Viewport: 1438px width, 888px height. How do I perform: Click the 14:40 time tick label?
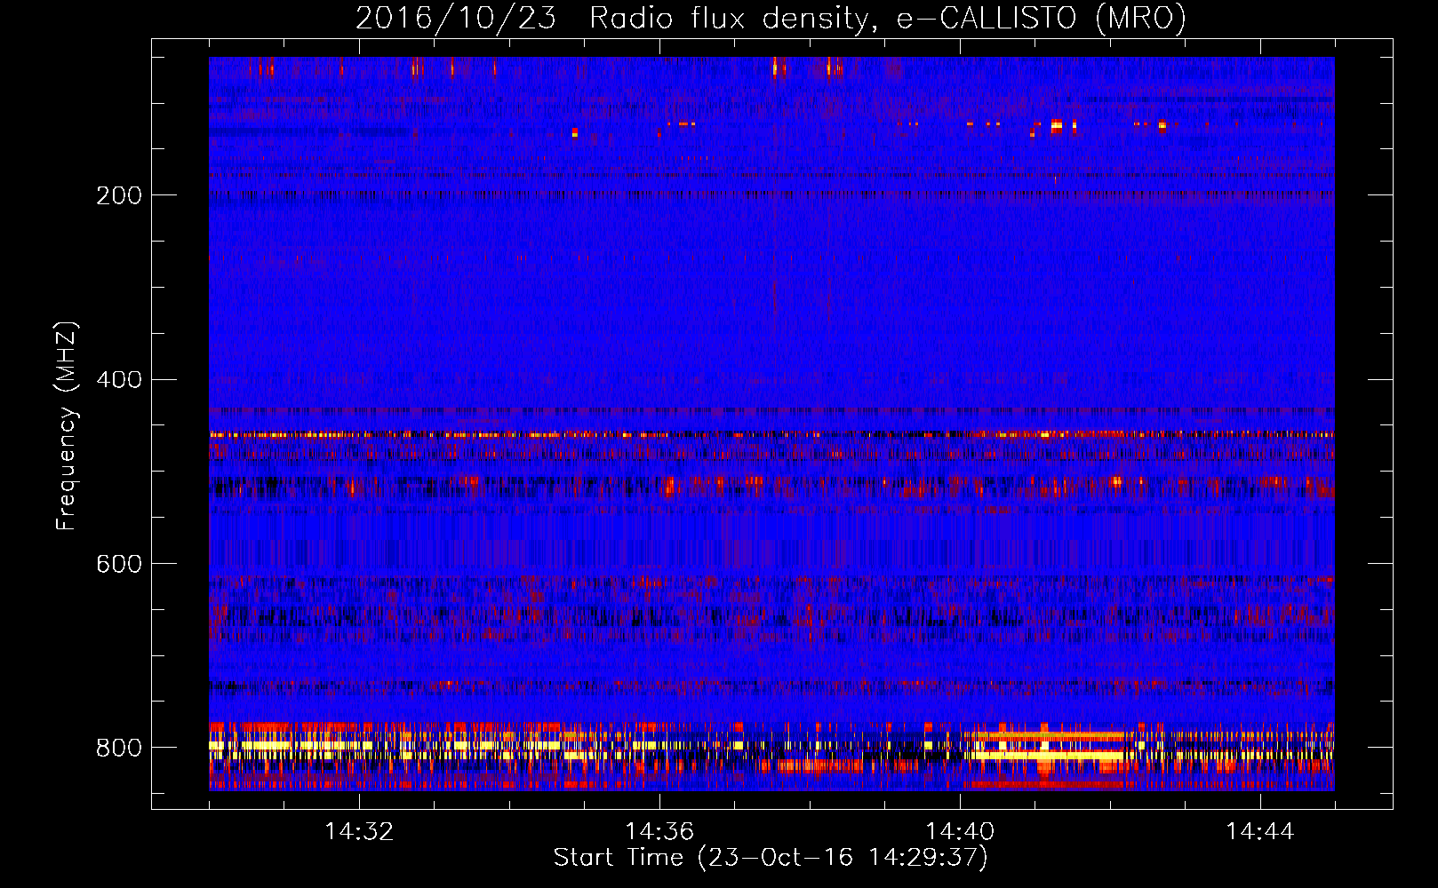coord(960,831)
